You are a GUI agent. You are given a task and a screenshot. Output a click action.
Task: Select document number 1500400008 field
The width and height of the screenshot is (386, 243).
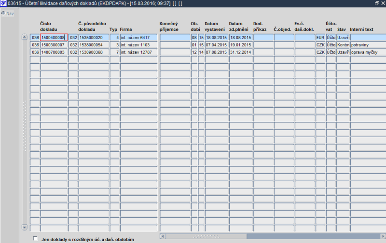click(54, 38)
